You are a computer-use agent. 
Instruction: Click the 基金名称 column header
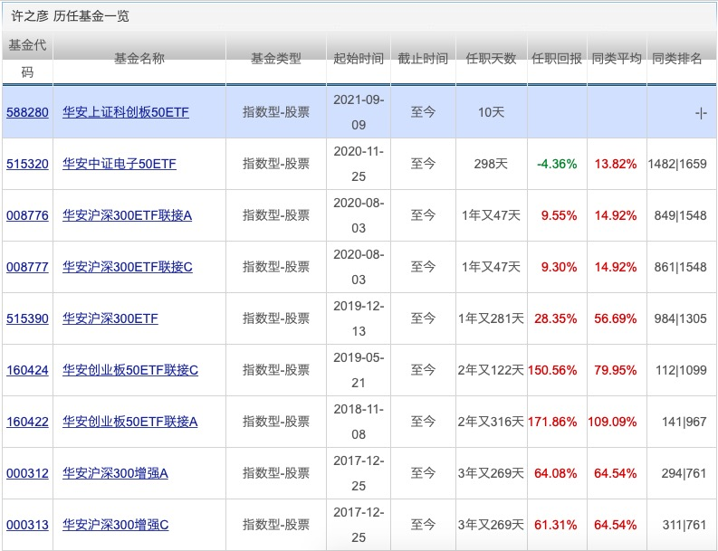[139, 59]
